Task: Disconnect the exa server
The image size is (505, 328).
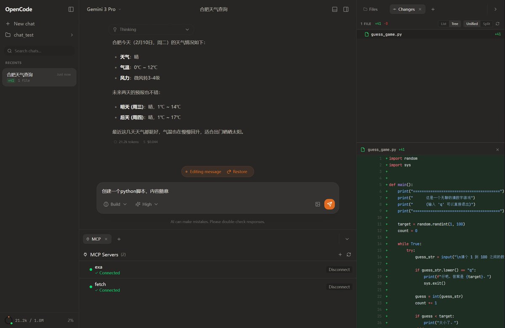Action: pos(339,270)
